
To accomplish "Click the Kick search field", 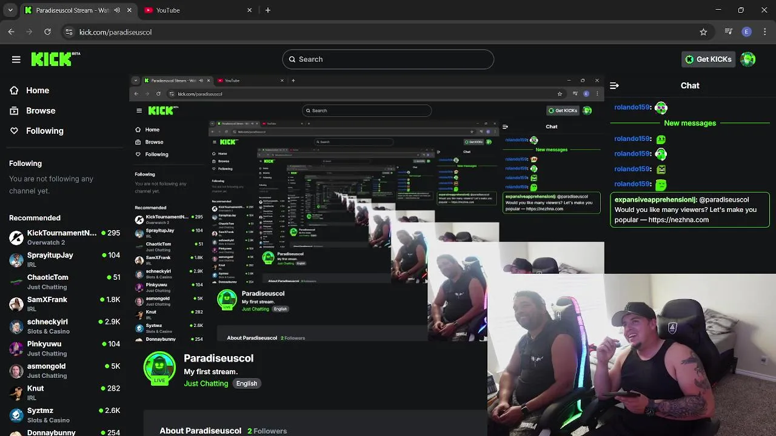I will (x=388, y=59).
